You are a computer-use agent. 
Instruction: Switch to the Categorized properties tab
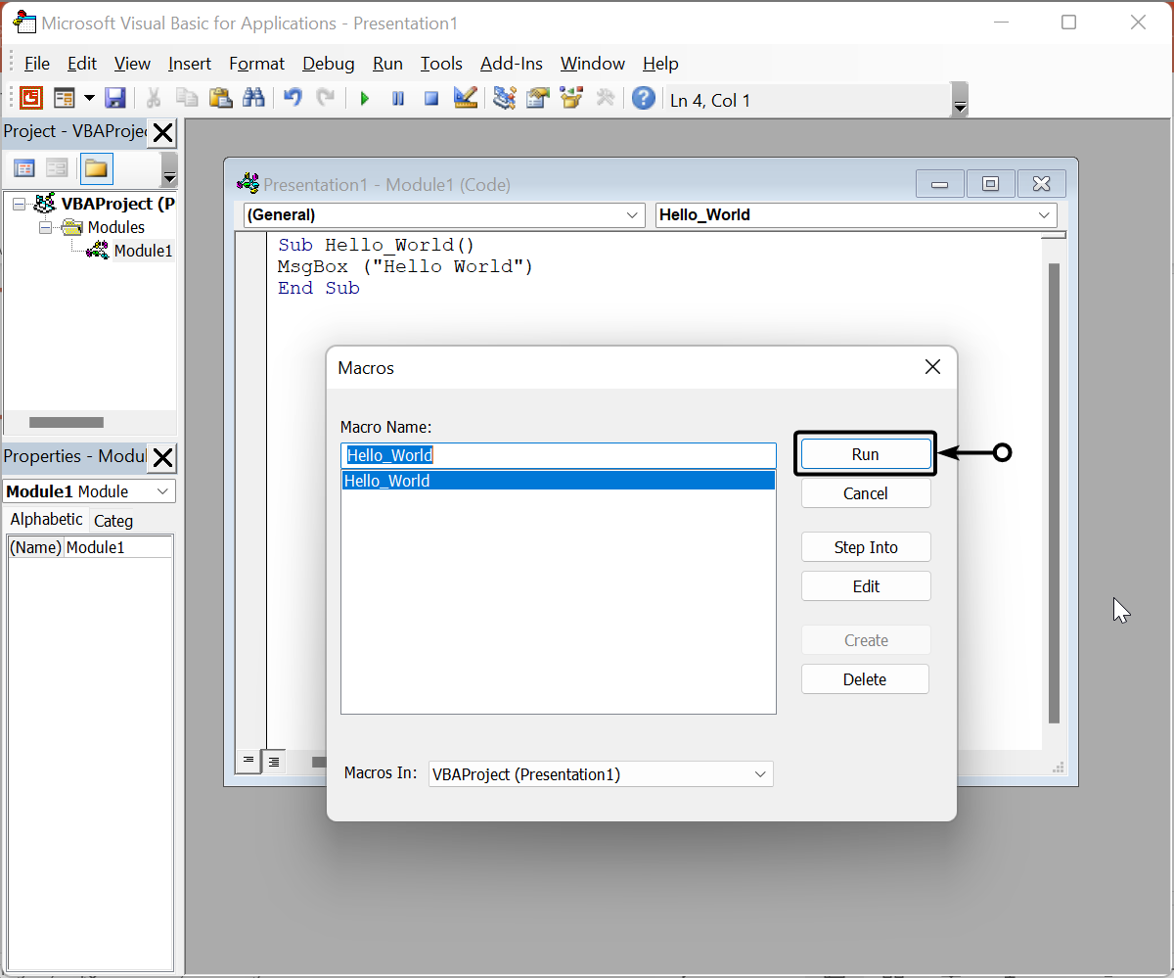pyautogui.click(x=113, y=521)
